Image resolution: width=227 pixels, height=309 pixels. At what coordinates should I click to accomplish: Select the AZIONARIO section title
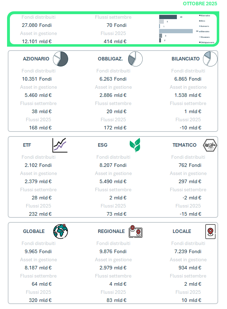[36, 59]
